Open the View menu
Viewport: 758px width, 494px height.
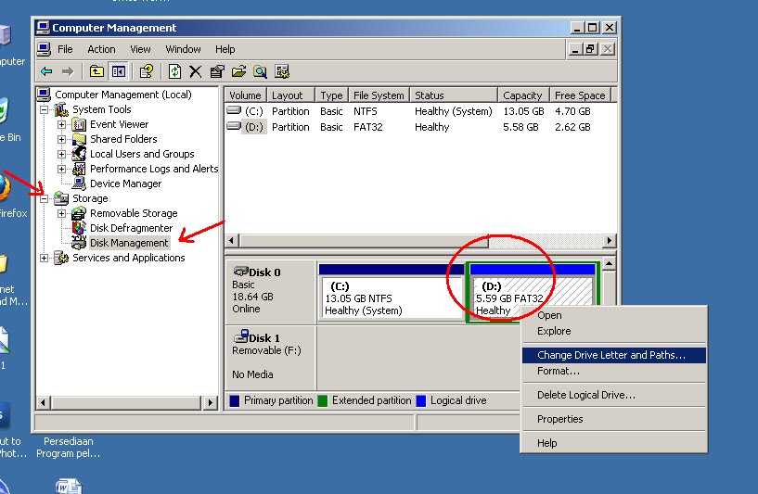pyautogui.click(x=140, y=49)
